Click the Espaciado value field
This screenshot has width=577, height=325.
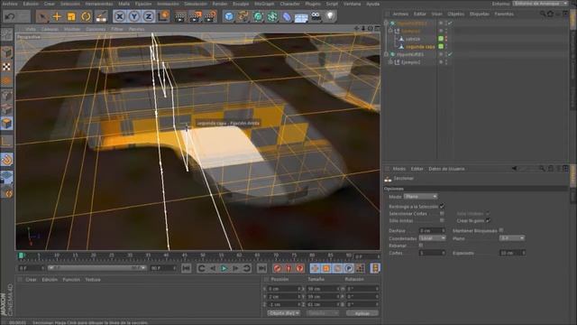(512, 253)
